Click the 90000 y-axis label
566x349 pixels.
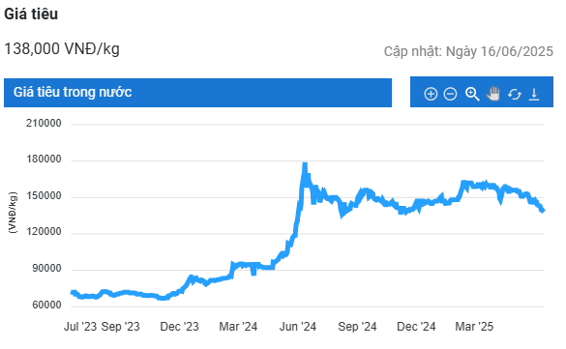(x=46, y=269)
